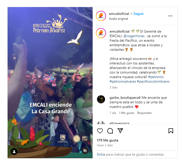Unmute the video with the speaker icon
Screen dimensions: 187x168
85,151
